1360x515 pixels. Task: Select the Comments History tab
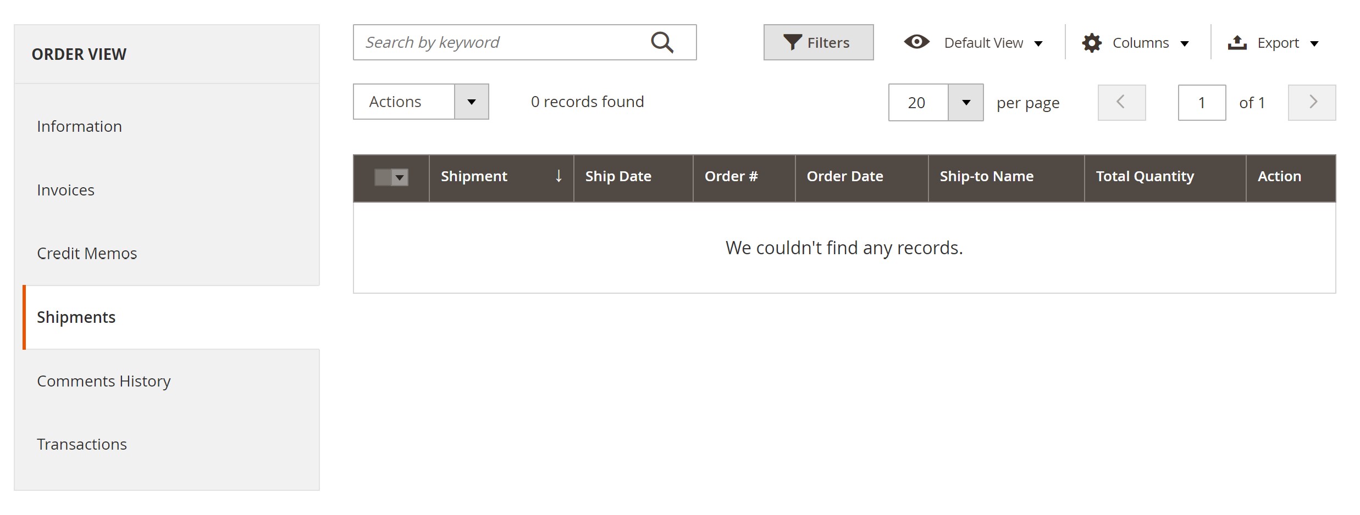pyautogui.click(x=104, y=381)
